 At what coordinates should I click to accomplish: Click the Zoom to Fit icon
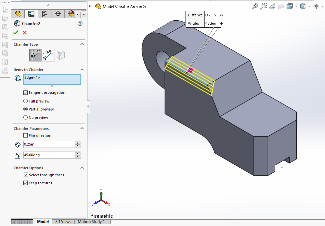point(255,6)
